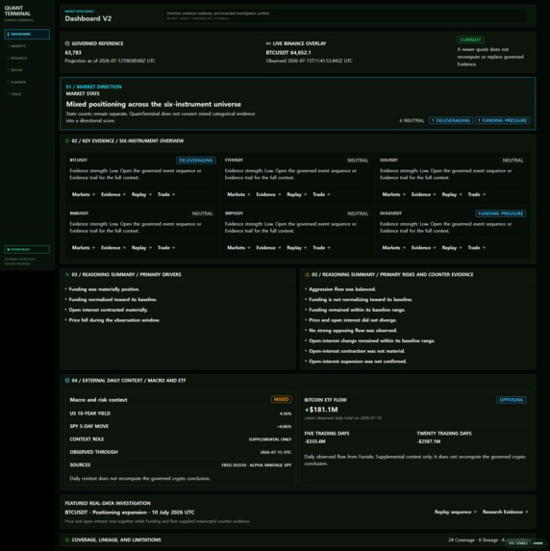Open the Evidence link on the BNBUSDT card
Viewport: 550px width, 551px height.
113,248
